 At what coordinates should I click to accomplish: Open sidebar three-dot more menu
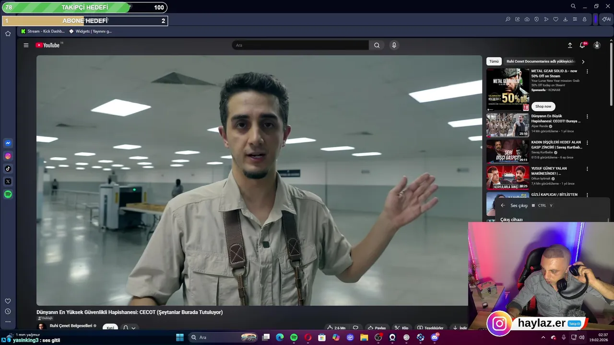[x=8, y=322]
